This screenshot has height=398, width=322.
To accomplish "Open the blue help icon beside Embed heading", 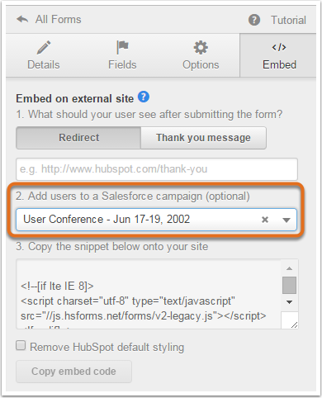I will click(144, 97).
